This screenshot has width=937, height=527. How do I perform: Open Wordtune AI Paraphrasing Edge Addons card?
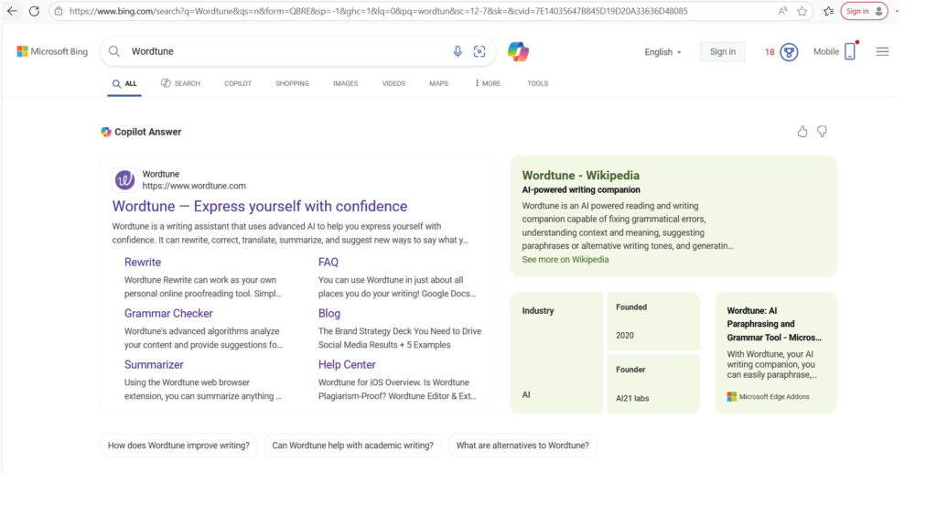pyautogui.click(x=776, y=352)
